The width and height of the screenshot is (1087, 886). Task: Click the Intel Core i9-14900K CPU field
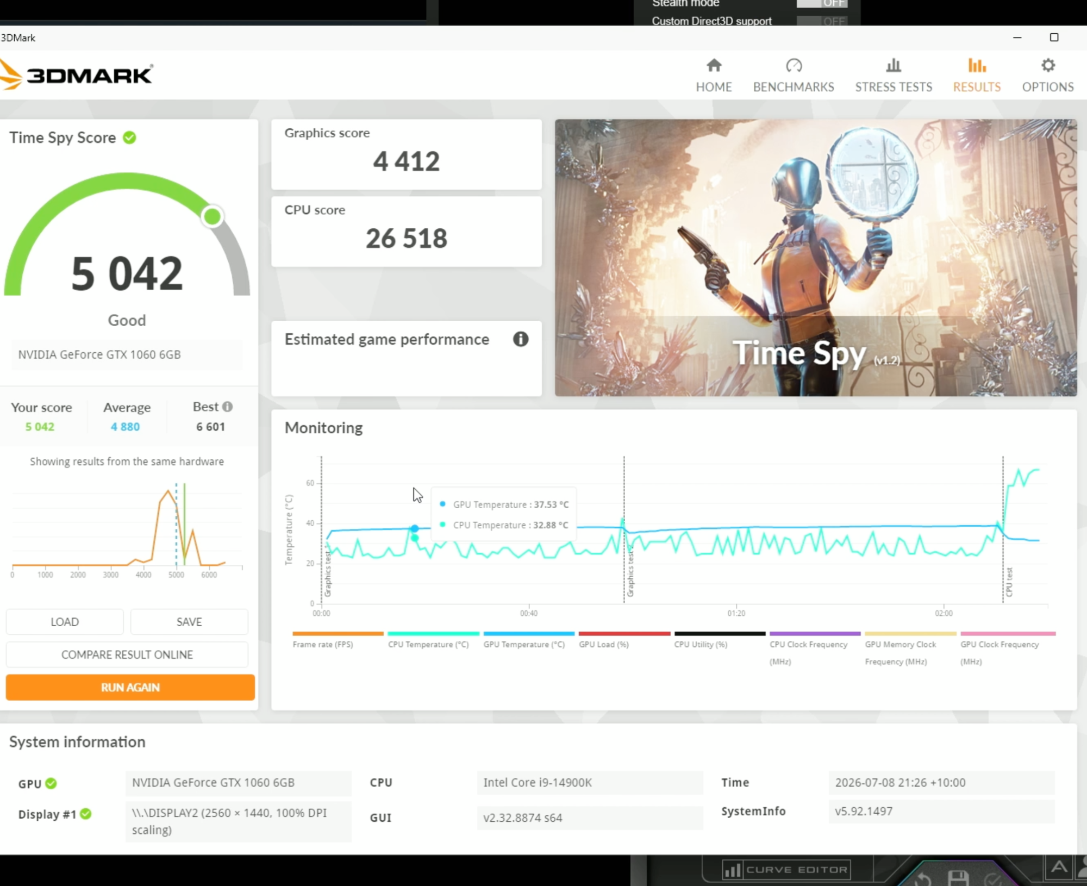(590, 782)
